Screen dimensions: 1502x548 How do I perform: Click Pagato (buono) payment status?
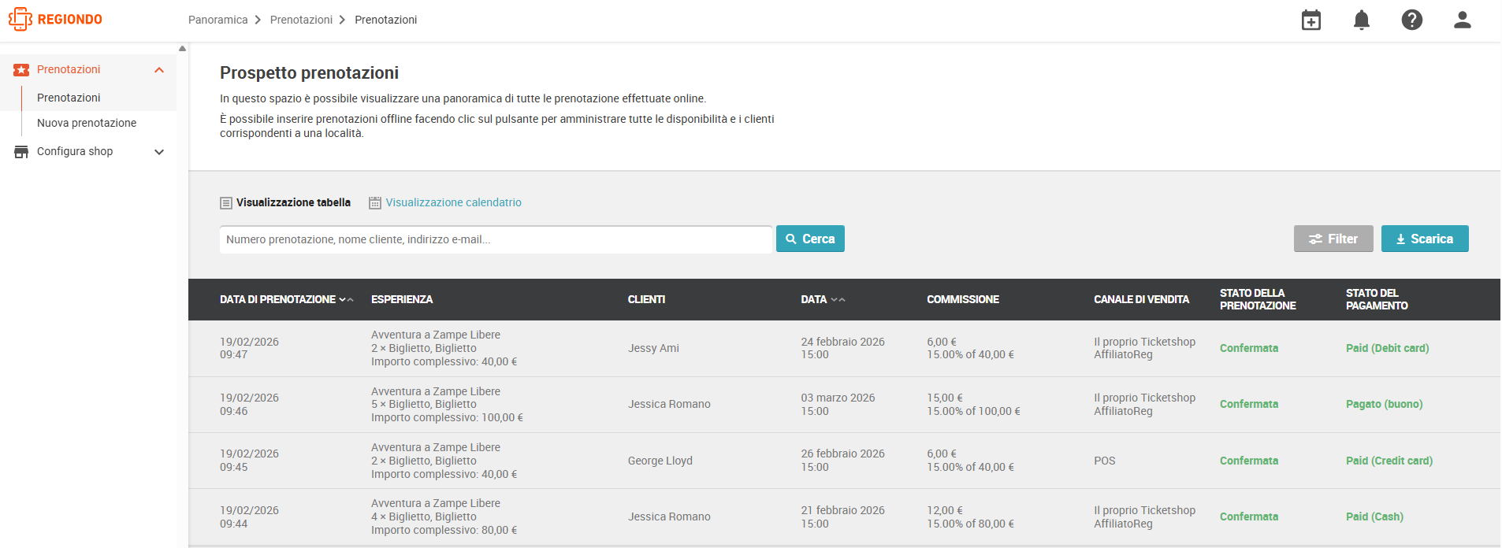pyautogui.click(x=1384, y=404)
